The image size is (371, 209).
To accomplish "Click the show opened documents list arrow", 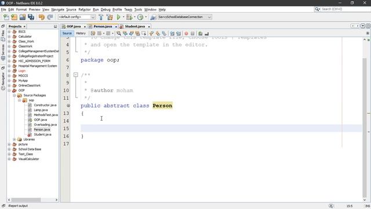I will (x=363, y=26).
